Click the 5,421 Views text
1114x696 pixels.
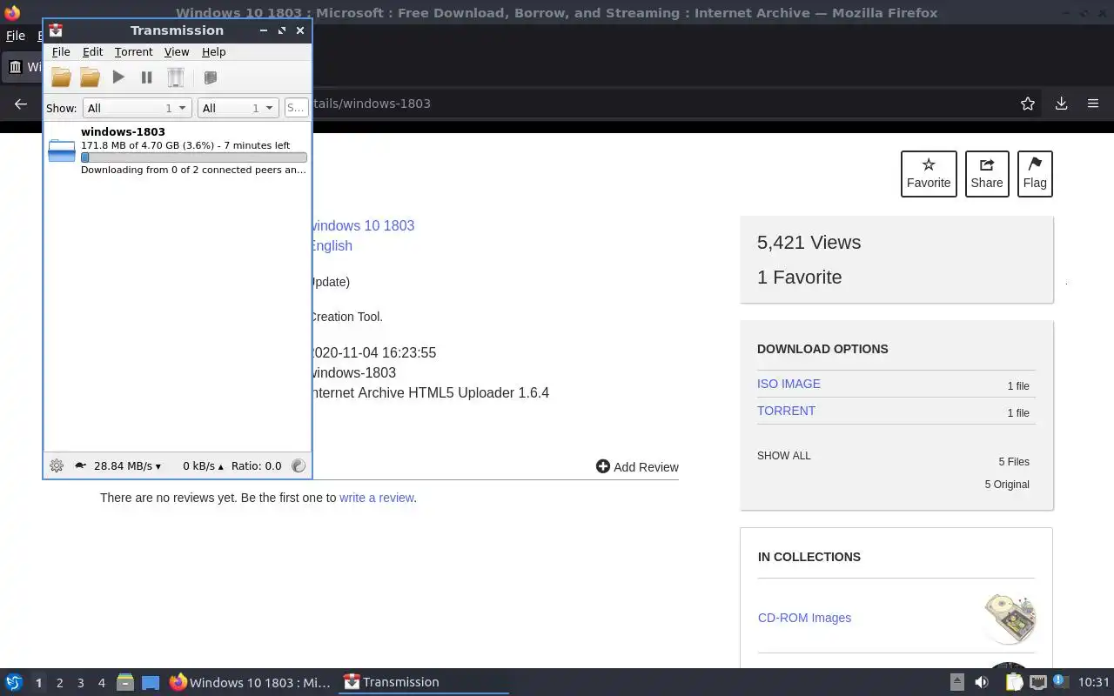click(x=809, y=243)
